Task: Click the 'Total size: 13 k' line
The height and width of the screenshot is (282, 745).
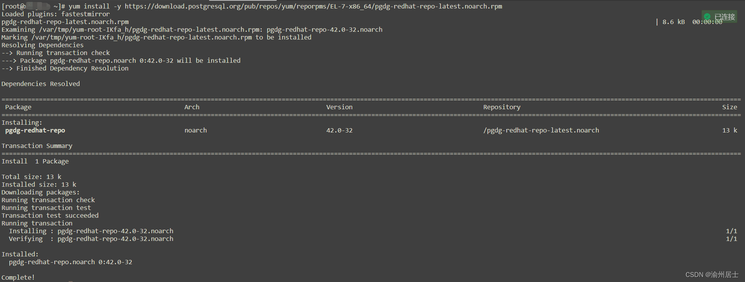Action: [x=31, y=177]
